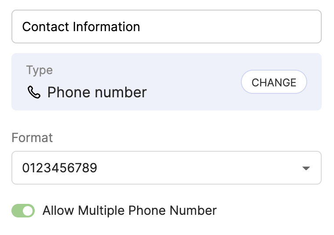The height and width of the screenshot is (235, 334).
Task: Click the phone handset icon
Action: point(34,92)
